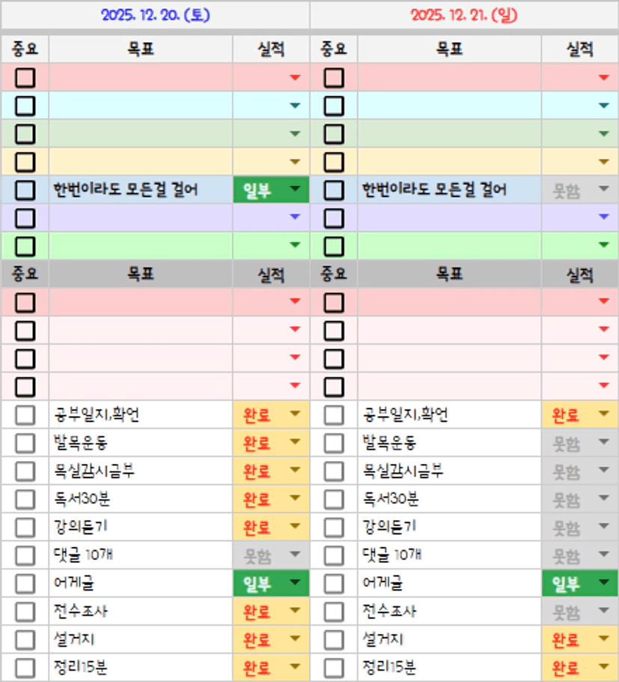Open Sunday's 공부일지,확언 완료 dropdown

click(604, 414)
